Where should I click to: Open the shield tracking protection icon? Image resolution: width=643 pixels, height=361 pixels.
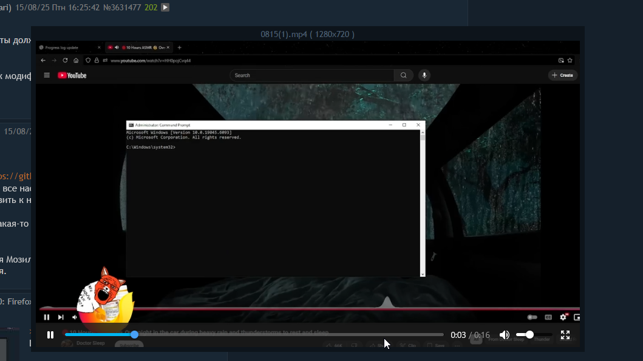click(88, 60)
